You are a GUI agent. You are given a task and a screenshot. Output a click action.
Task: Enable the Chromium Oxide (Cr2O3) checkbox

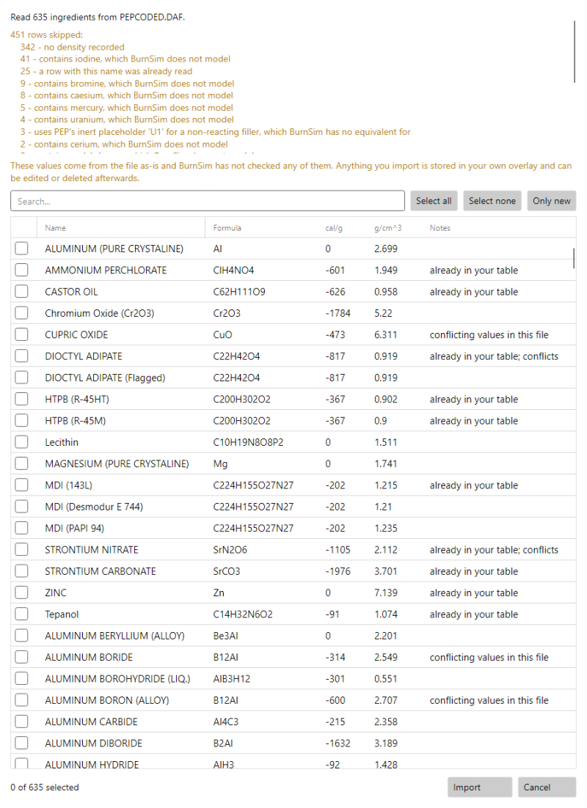point(21,313)
